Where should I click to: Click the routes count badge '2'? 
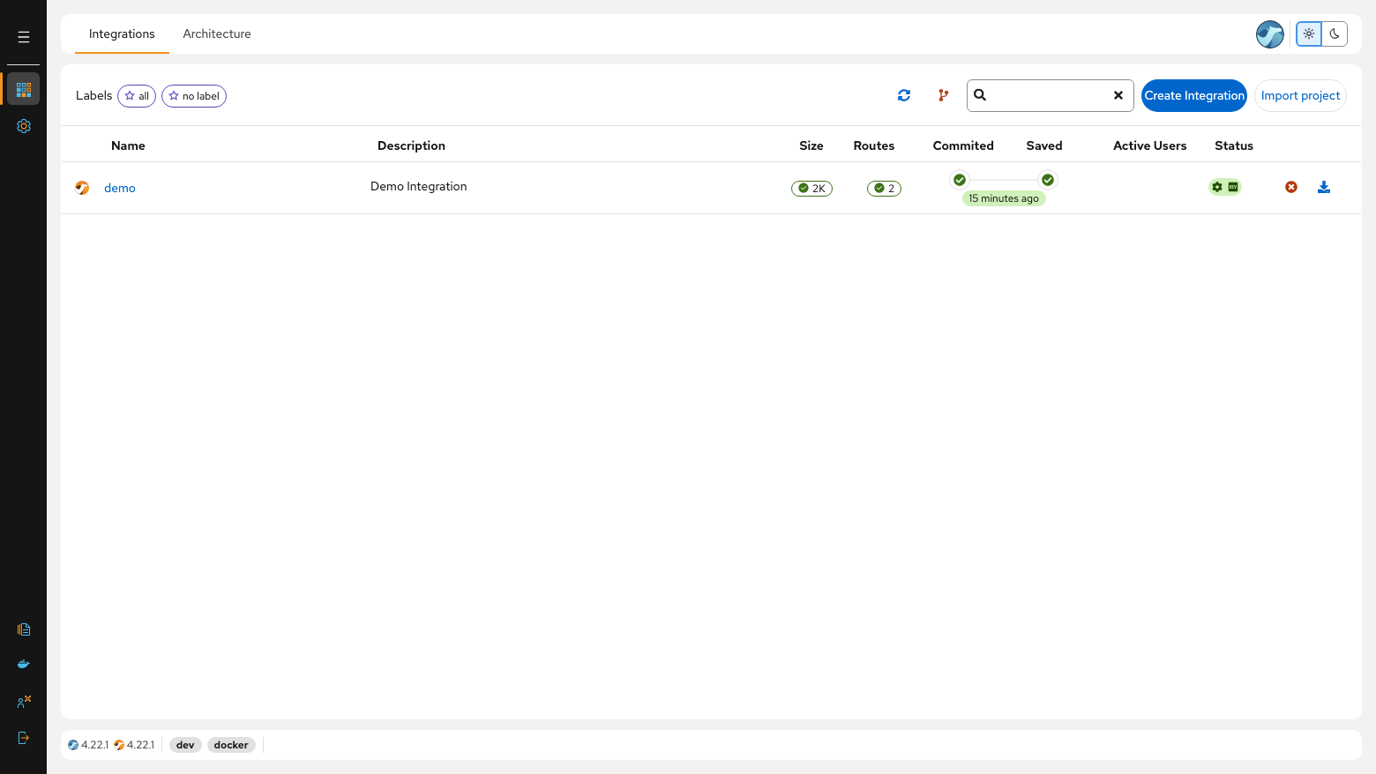(x=884, y=188)
